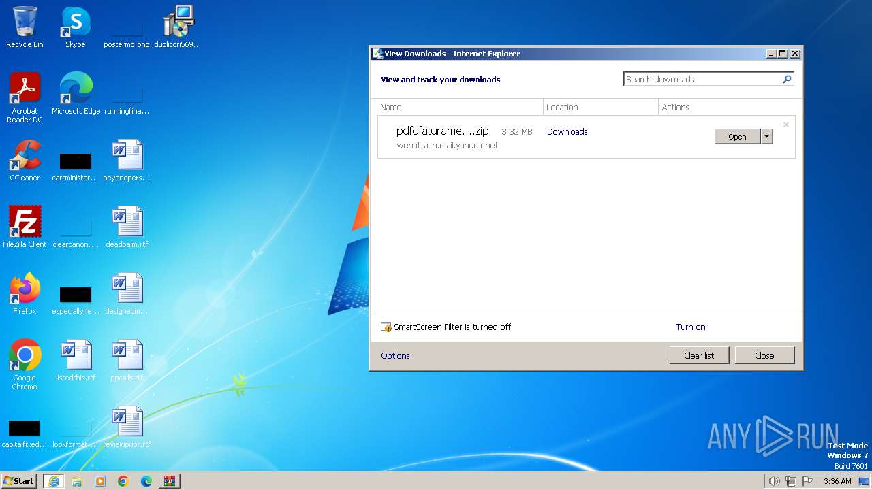Click the WinRAR taskbar icon

coord(170,481)
